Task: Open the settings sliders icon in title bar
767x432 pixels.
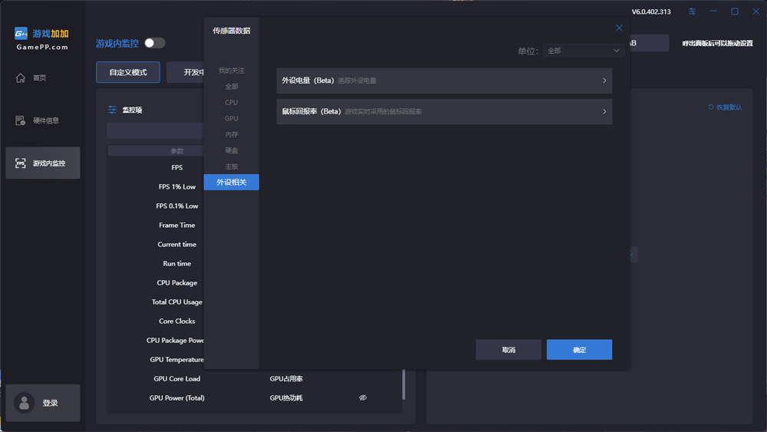Action: [x=693, y=12]
